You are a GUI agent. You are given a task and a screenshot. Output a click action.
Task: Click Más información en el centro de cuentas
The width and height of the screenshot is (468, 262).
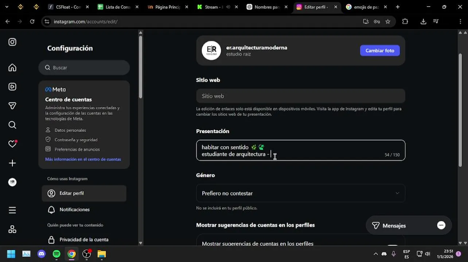point(83,159)
